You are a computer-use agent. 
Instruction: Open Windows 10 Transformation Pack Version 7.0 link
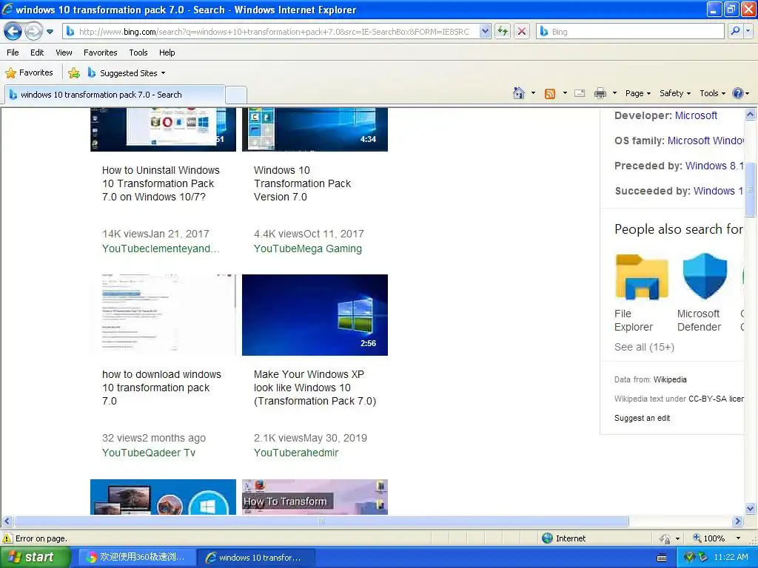[x=302, y=183]
